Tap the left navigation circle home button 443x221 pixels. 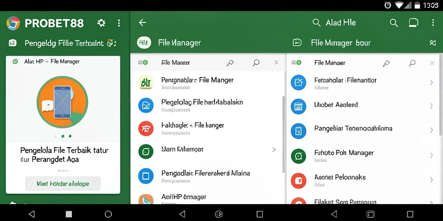coord(108,214)
